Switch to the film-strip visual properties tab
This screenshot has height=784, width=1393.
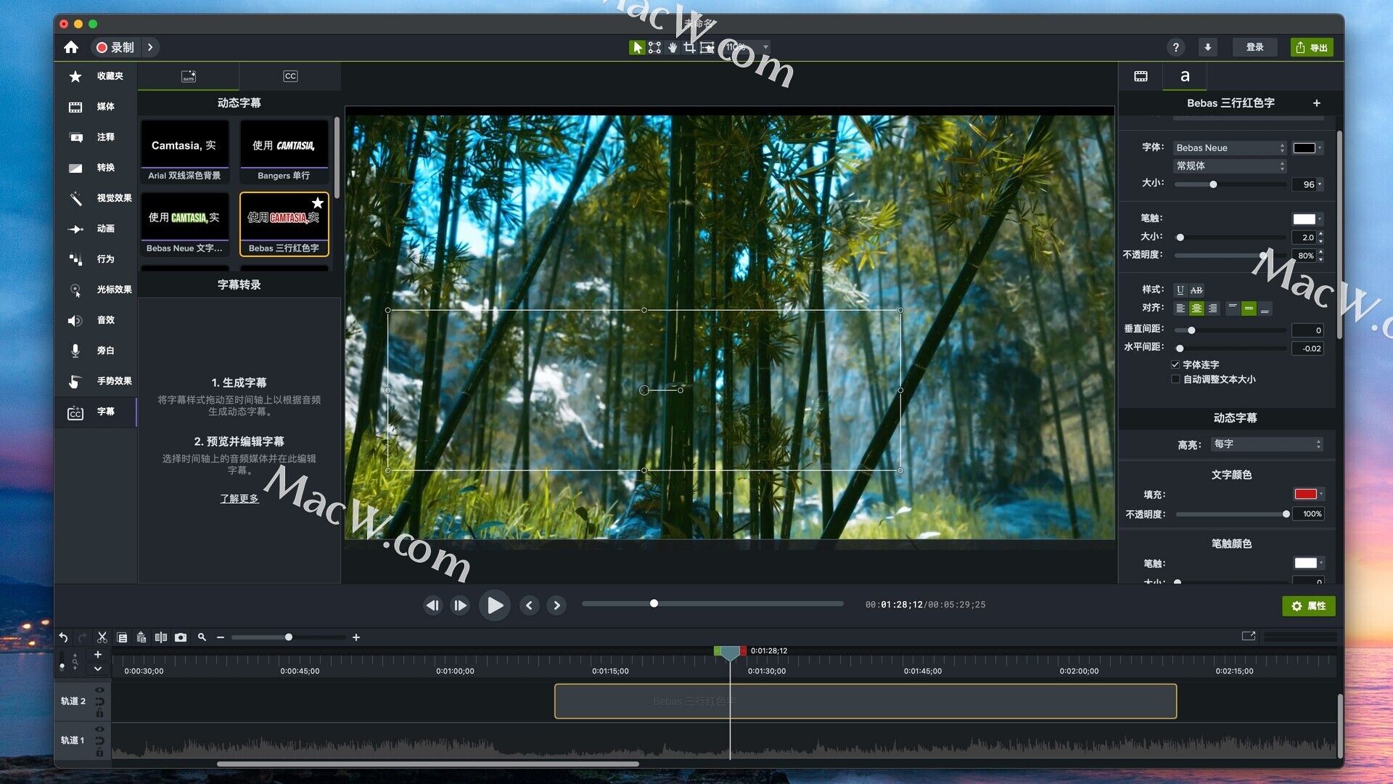click(1141, 76)
